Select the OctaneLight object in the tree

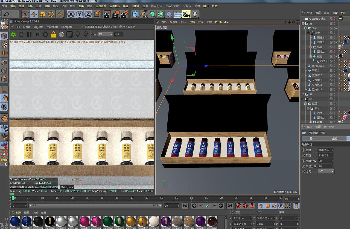point(317,19)
